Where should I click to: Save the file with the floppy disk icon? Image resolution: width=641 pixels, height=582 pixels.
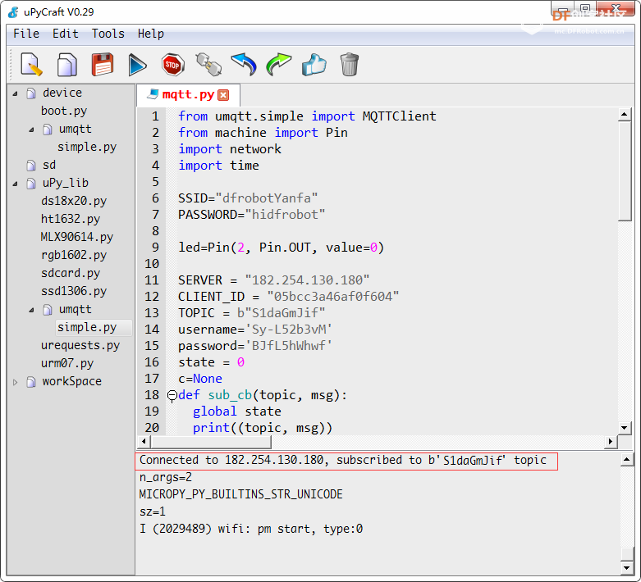coord(103,65)
